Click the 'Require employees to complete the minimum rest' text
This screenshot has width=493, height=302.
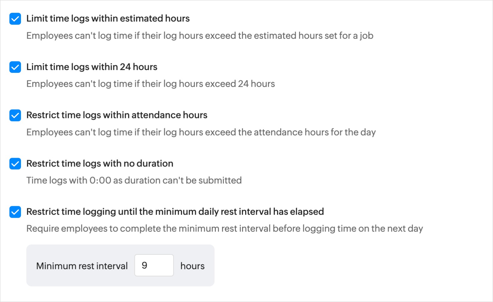(x=225, y=228)
